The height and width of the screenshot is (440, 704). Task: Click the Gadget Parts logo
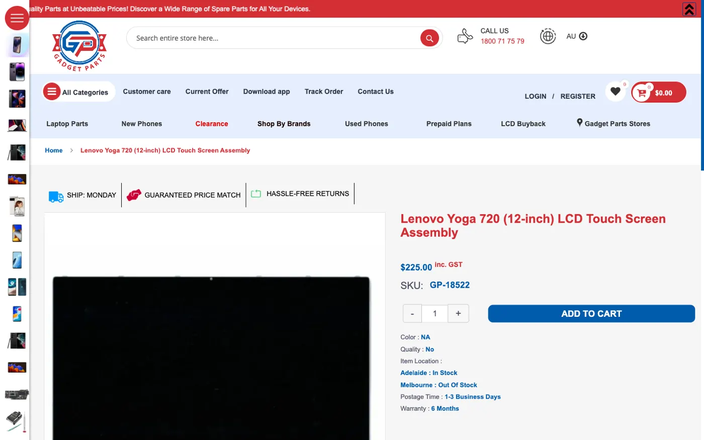pos(79,46)
